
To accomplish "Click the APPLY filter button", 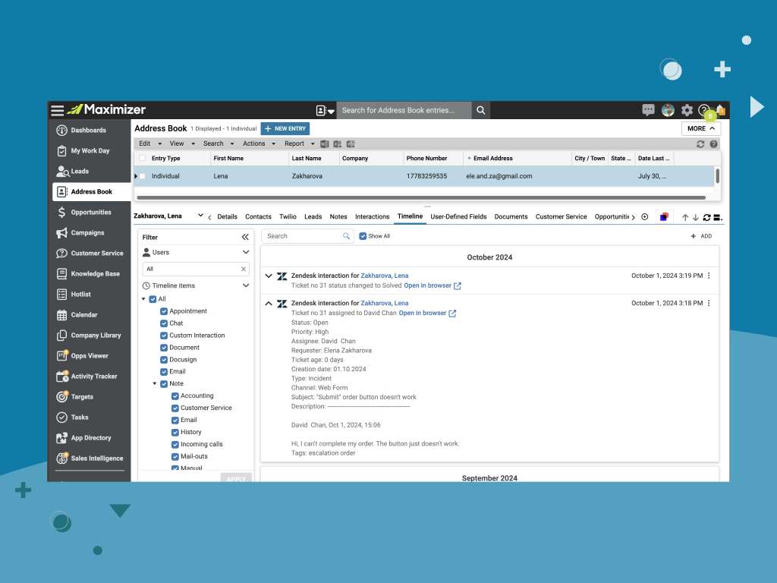I will click(x=237, y=478).
